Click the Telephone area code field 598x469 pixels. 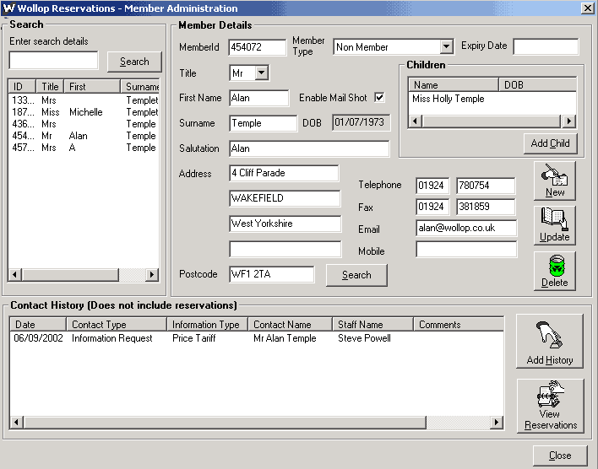pos(432,186)
